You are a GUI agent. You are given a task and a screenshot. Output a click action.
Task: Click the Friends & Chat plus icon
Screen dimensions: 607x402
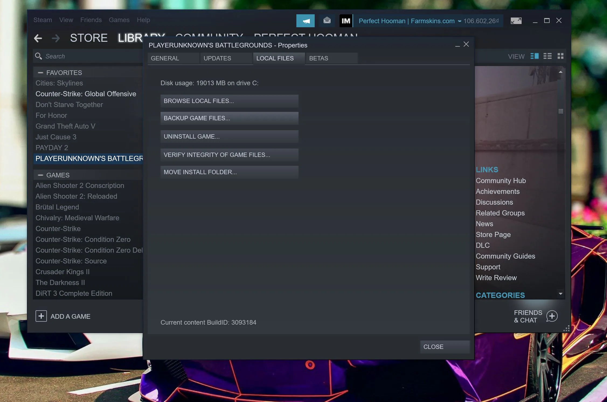click(x=552, y=316)
